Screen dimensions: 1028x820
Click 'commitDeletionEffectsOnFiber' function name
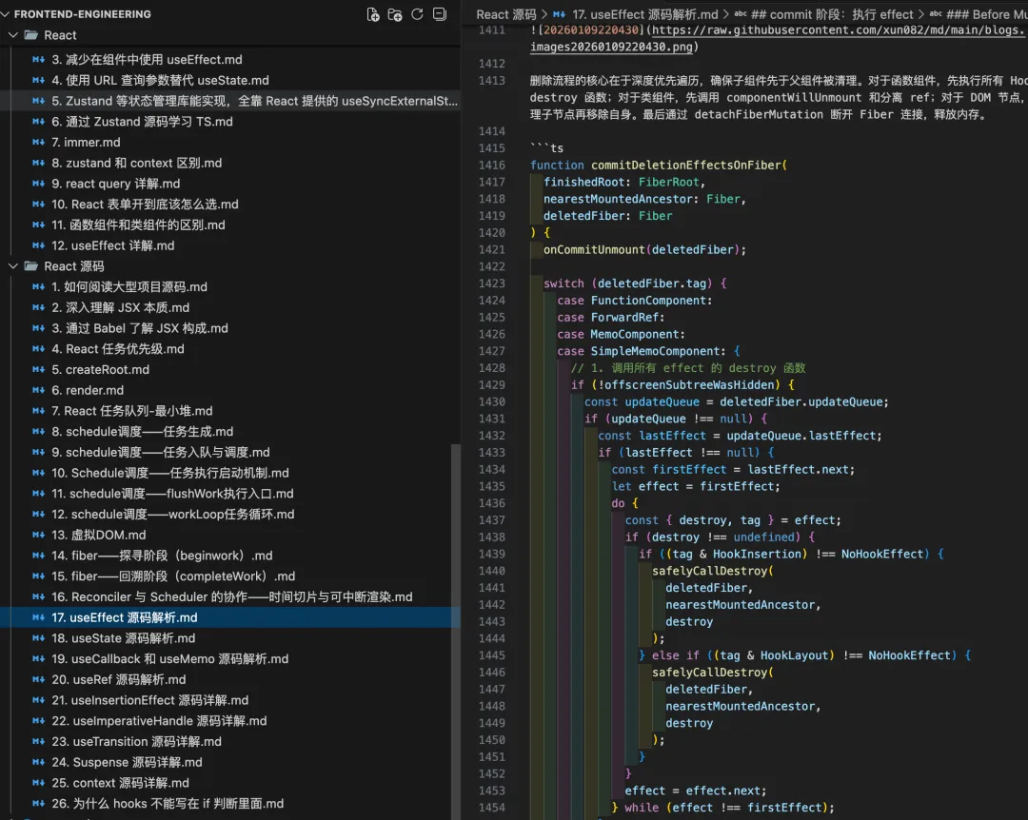pos(685,166)
